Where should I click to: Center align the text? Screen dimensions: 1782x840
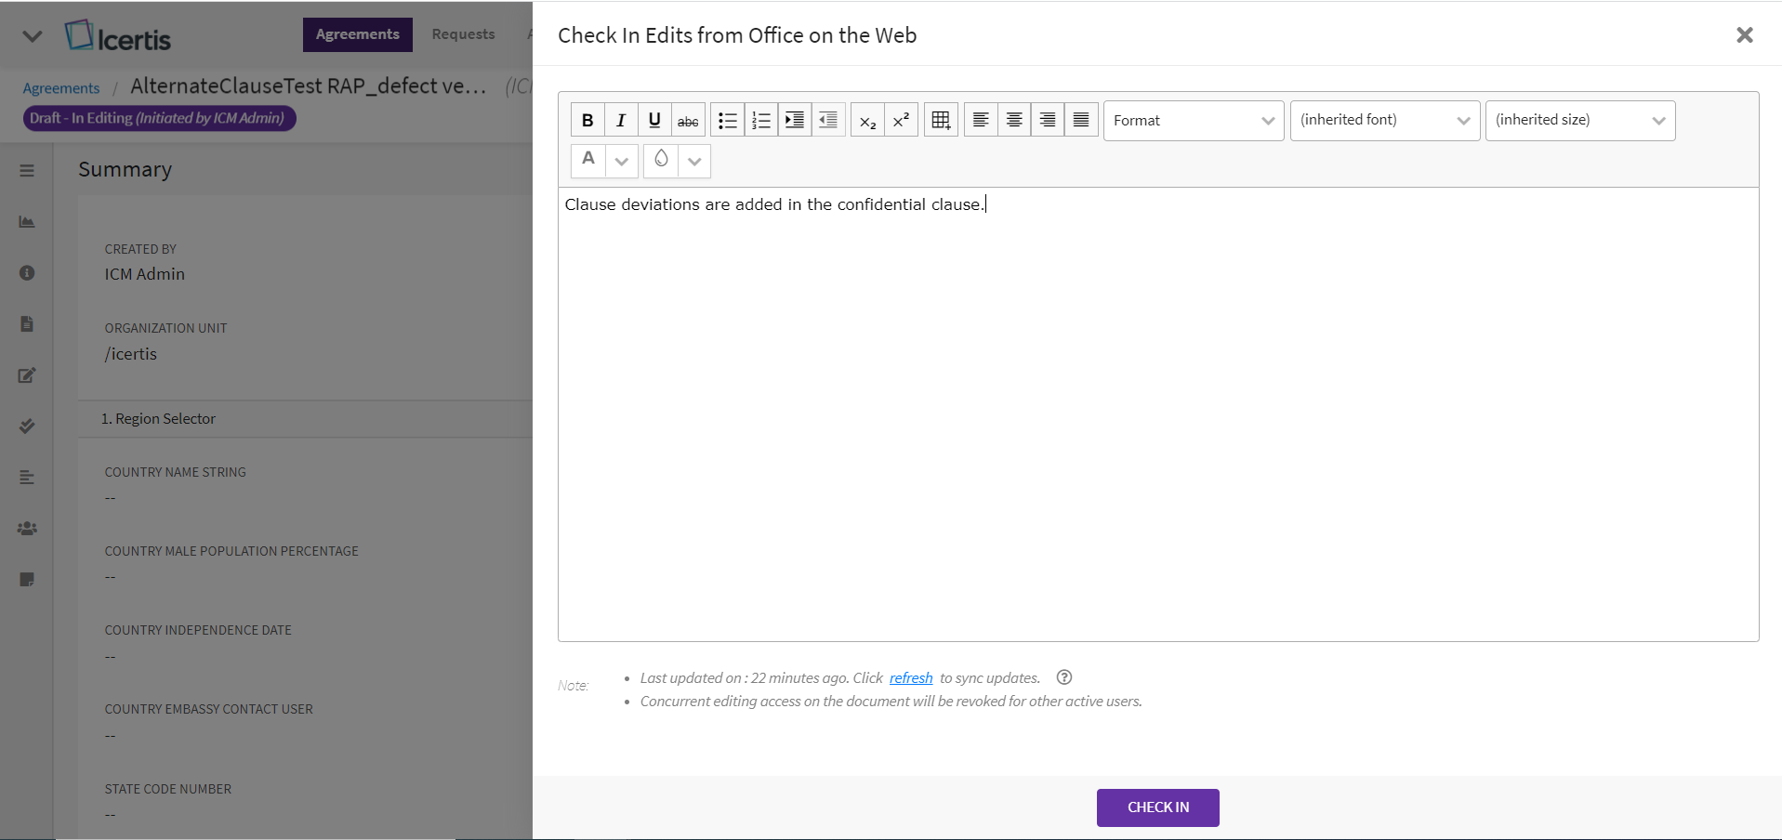[x=1014, y=120]
